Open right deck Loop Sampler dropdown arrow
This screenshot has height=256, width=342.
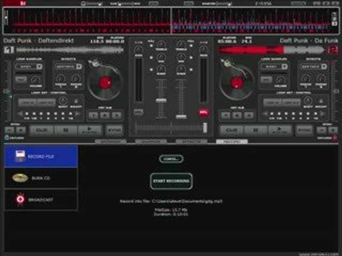pyautogui.click(x=284, y=66)
